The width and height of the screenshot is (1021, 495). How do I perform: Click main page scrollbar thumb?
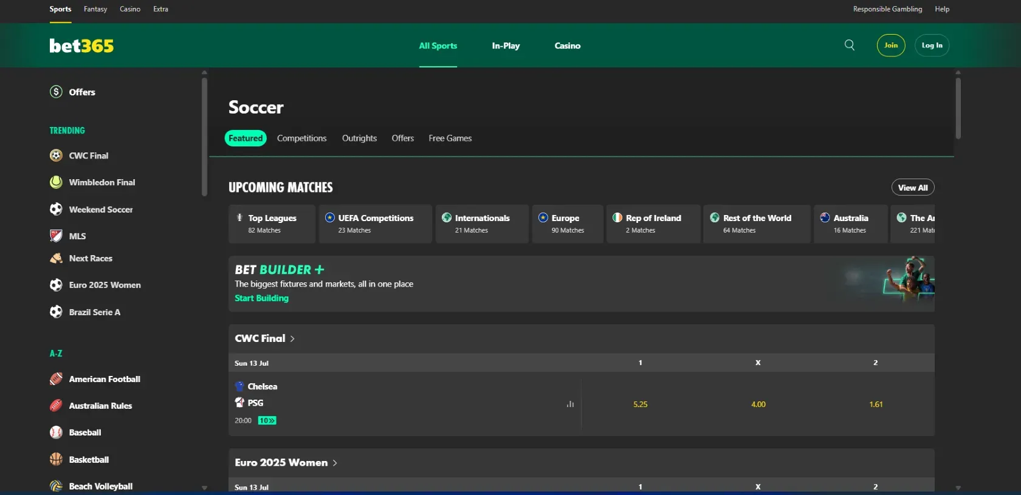958,108
